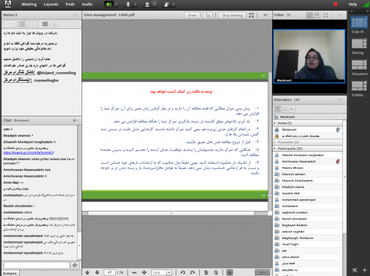
Task: Toggle the microphone icon
Action: coord(128,4)
